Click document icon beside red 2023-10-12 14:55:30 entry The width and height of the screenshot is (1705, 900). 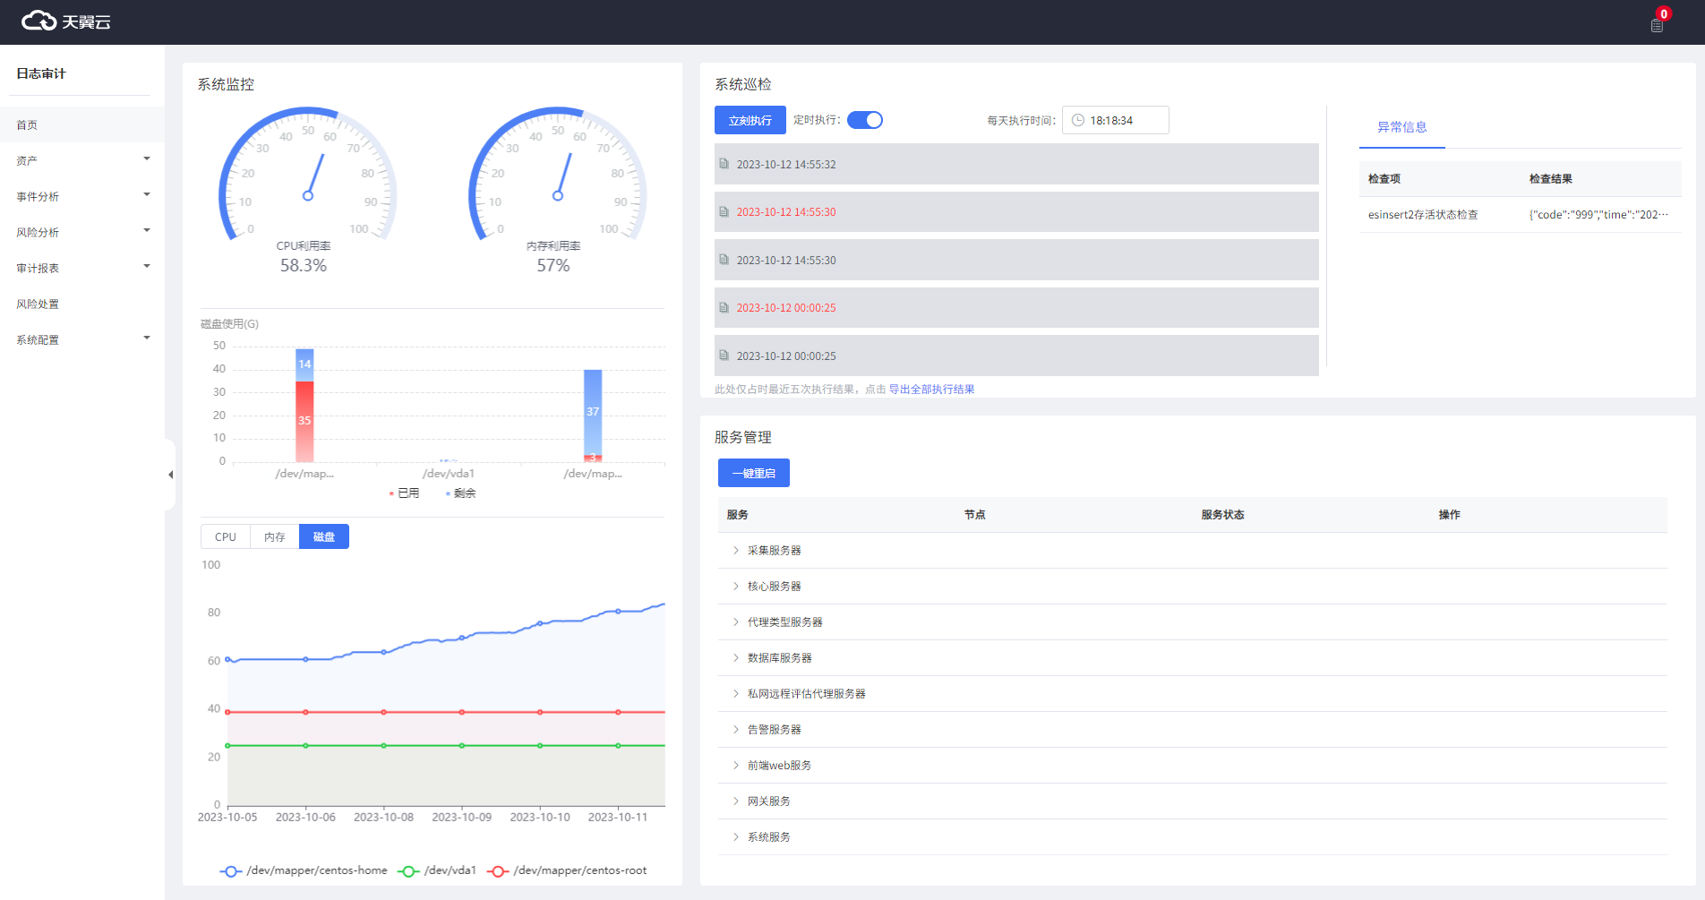click(x=724, y=212)
